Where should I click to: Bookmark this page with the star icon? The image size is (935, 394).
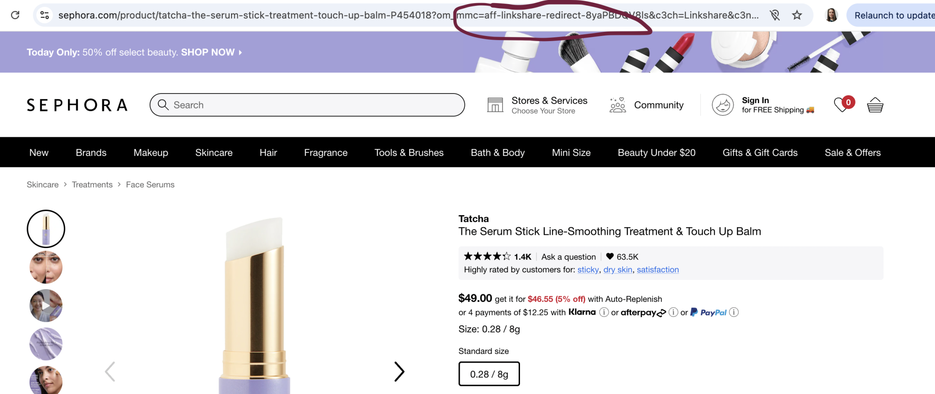pos(797,15)
